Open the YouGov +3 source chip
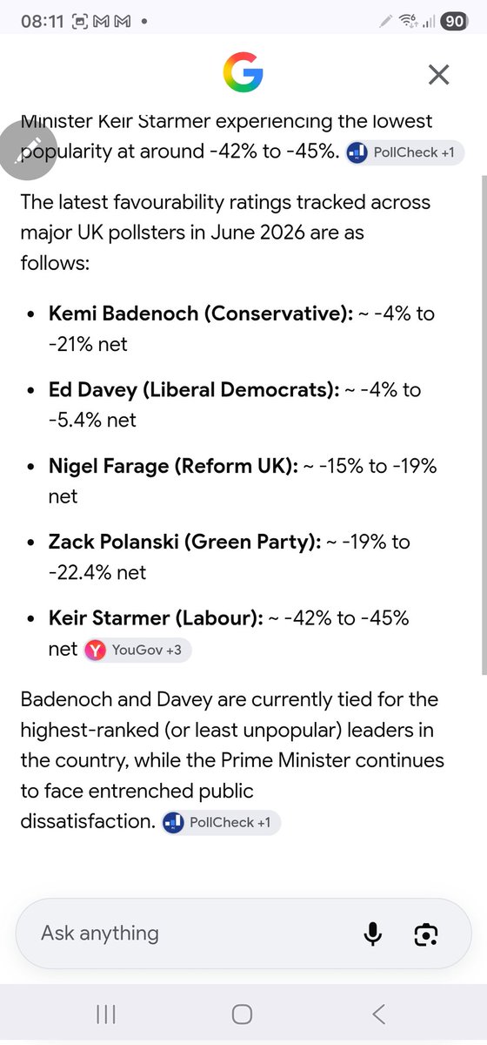Screen dimensions: 487x1045 coord(137,650)
